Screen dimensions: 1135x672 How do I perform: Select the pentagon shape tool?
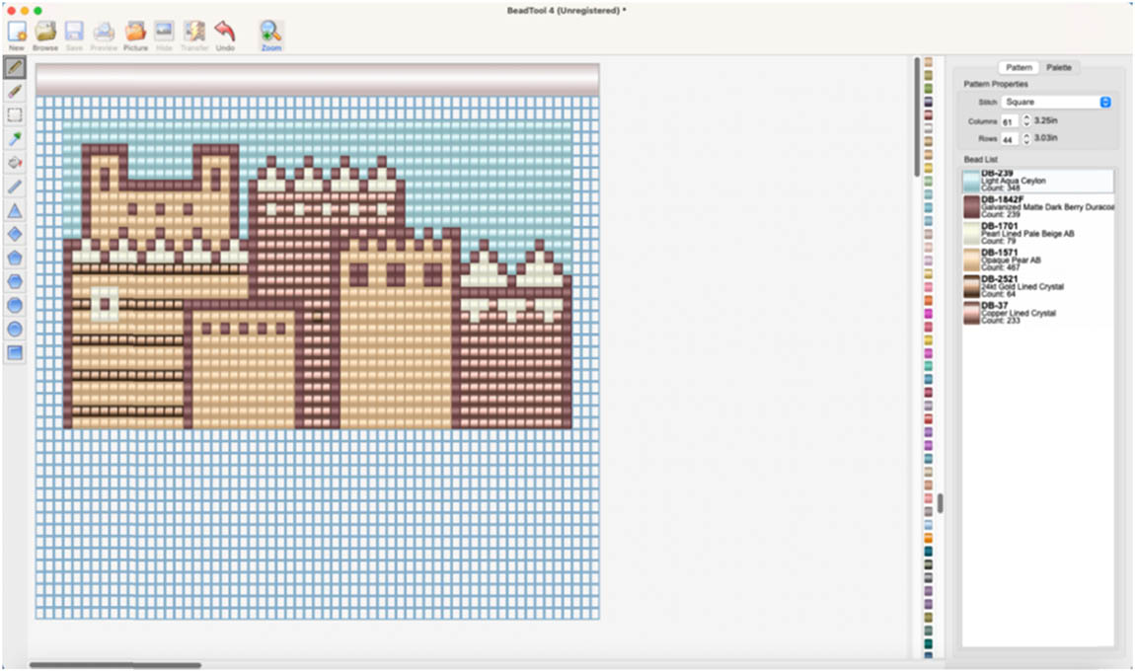pos(15,258)
